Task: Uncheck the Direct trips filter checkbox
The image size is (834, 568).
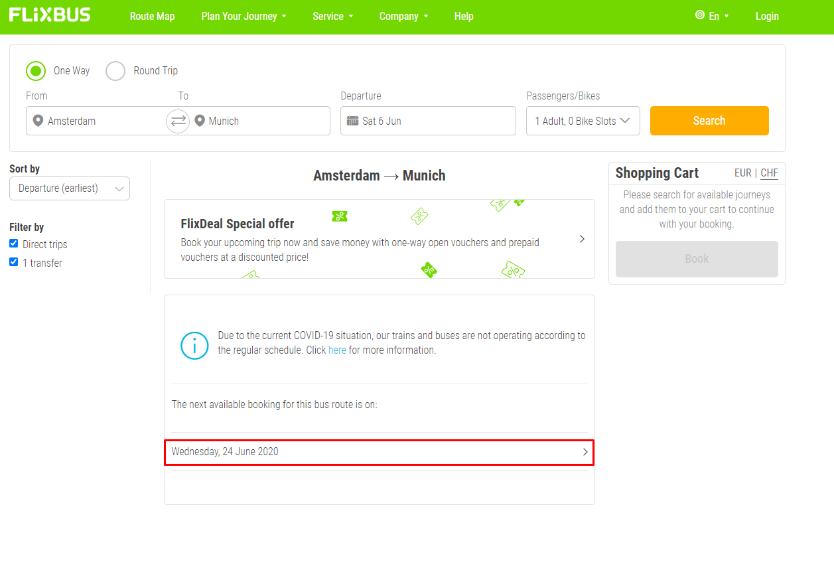Action: click(14, 244)
